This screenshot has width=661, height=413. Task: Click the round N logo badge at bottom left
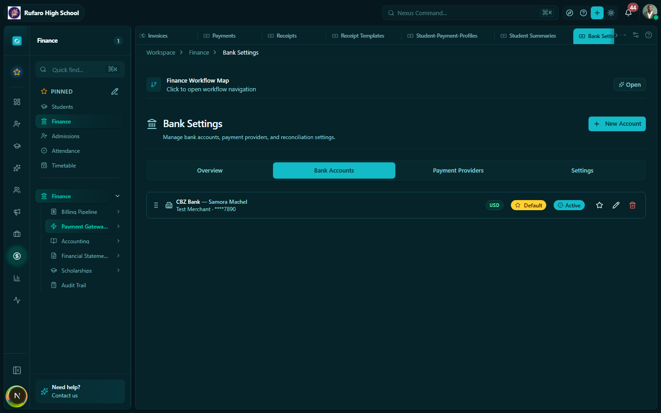[x=17, y=396]
